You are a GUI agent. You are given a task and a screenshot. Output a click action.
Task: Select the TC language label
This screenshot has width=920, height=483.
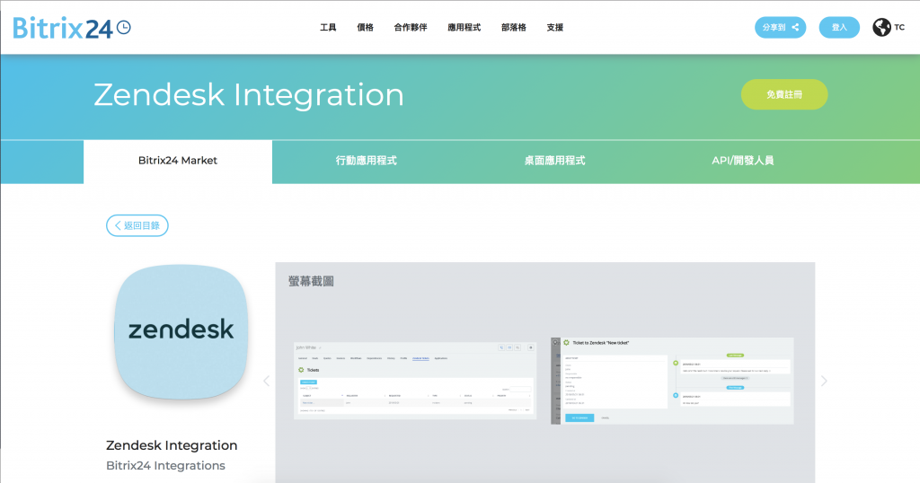(x=899, y=28)
